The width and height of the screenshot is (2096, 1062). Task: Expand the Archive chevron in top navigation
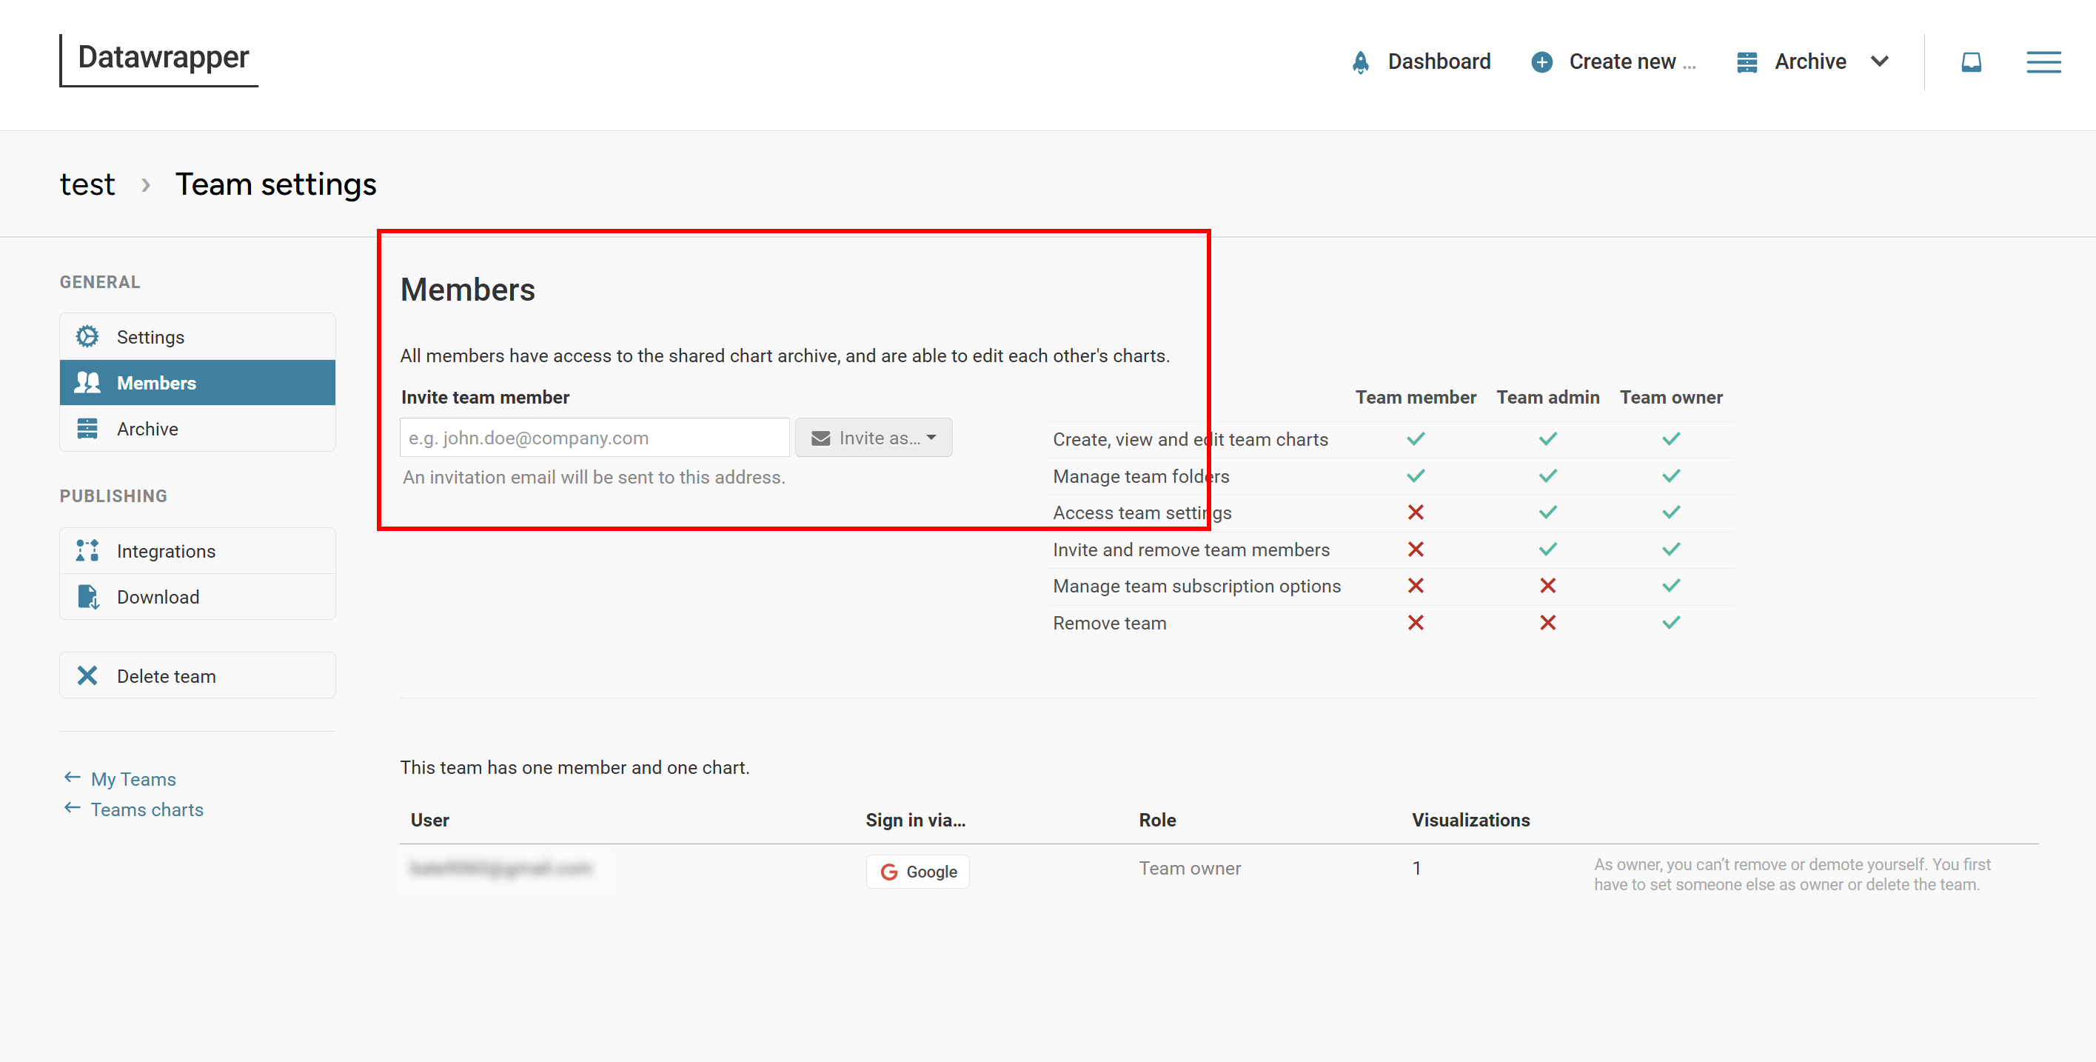click(x=1879, y=62)
